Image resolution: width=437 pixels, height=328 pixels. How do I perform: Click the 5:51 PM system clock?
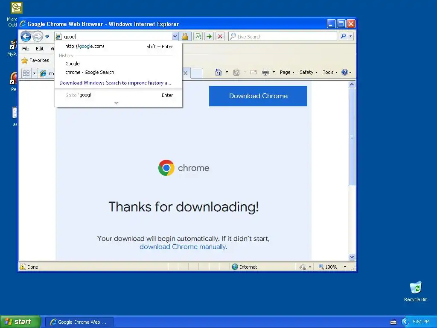tap(421, 322)
